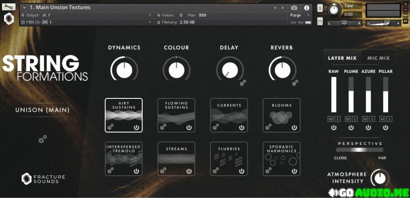This screenshot has height=198, width=410.
Task: Toggle Streams power button
Action: tap(189, 171)
